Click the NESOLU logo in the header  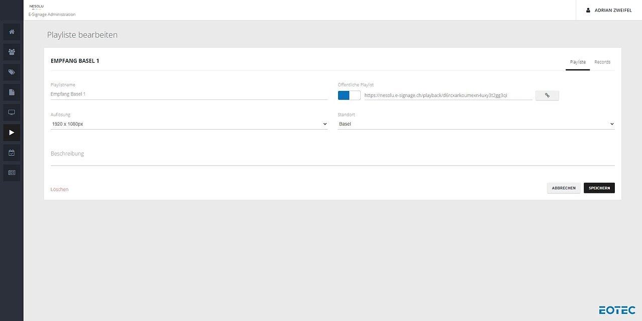point(37,7)
